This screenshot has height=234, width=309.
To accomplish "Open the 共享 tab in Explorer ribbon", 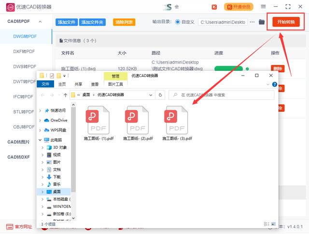I will [x=78, y=84].
